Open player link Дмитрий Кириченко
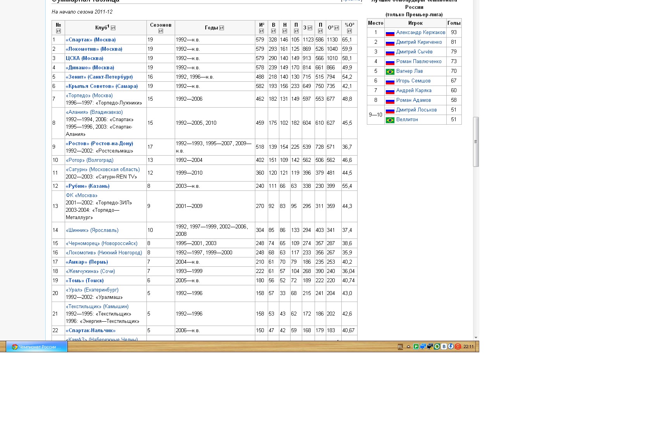The image size is (659, 439). click(419, 42)
